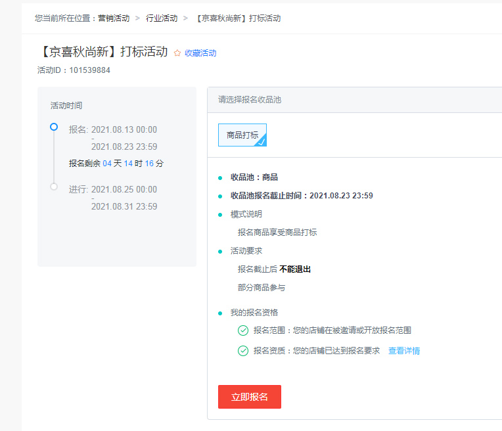Viewport: 502px width, 431px height.
Task: Click the 请选择报名收品池 header
Action: [x=250, y=100]
